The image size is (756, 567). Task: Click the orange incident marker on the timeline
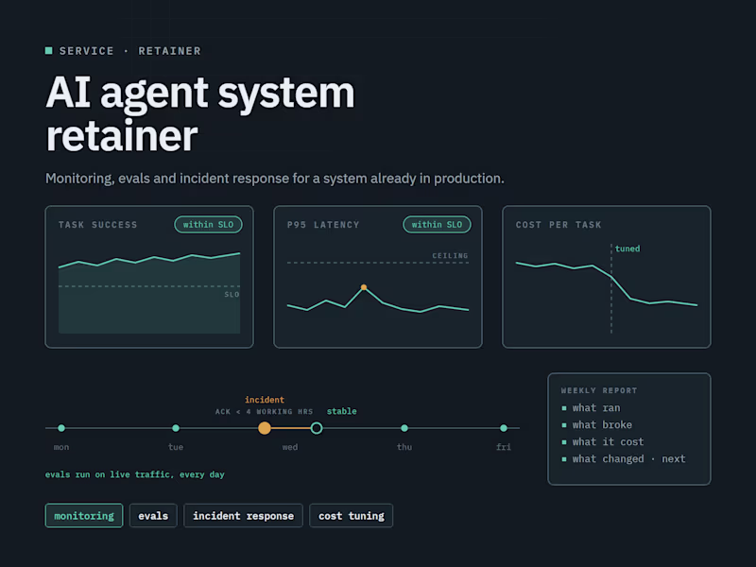pos(265,428)
